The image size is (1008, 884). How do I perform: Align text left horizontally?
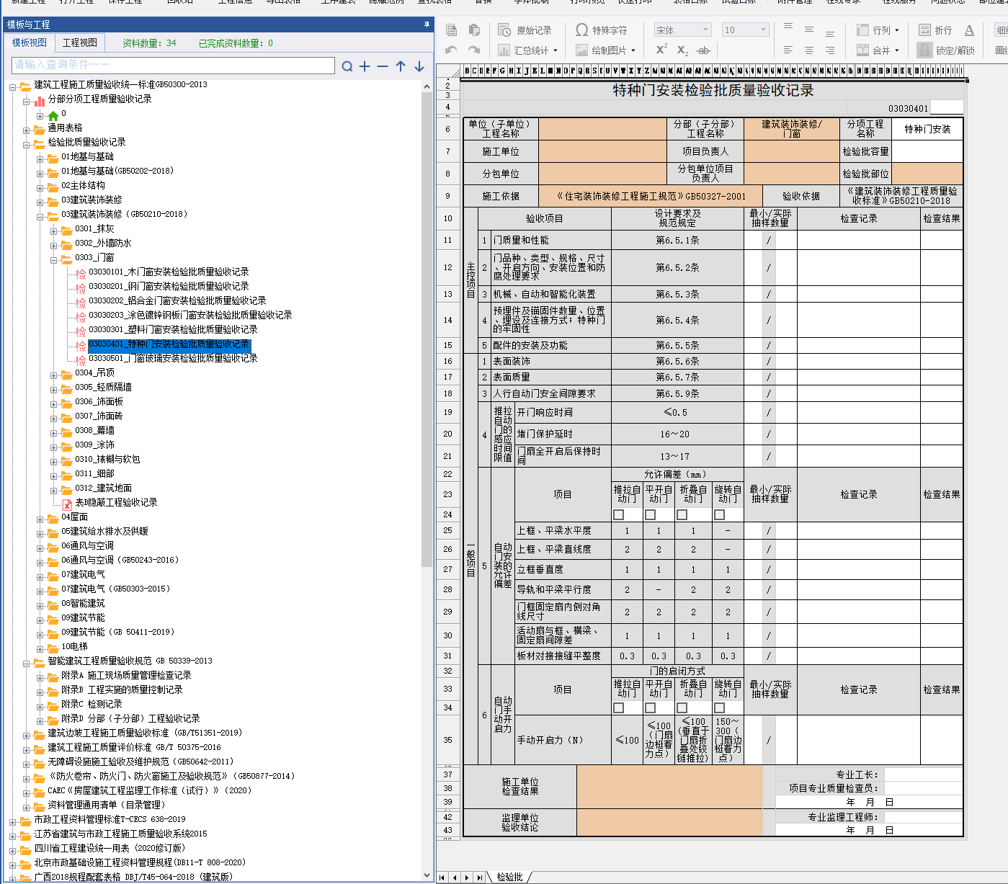click(788, 50)
